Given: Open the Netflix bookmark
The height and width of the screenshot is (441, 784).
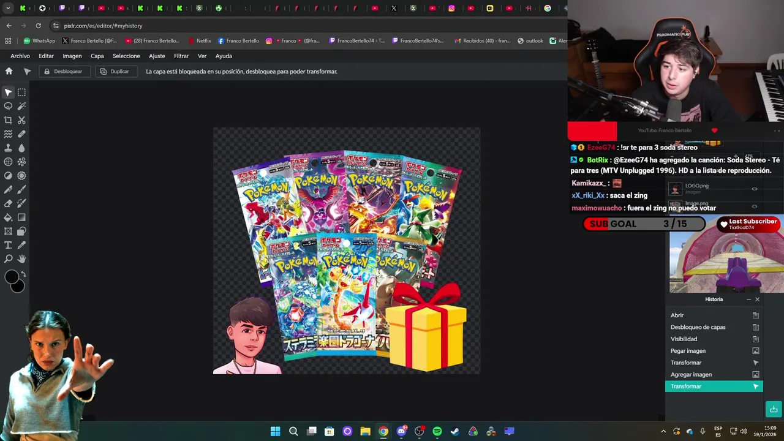Looking at the screenshot, I should [x=200, y=41].
